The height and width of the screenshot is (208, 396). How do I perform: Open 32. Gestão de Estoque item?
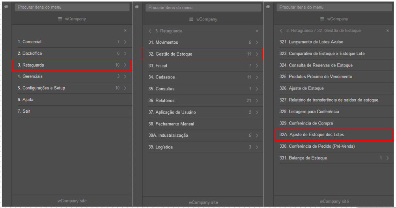point(202,54)
